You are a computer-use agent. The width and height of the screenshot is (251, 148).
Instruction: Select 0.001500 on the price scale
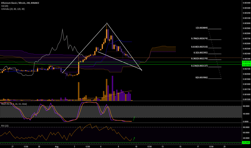point(246,100)
